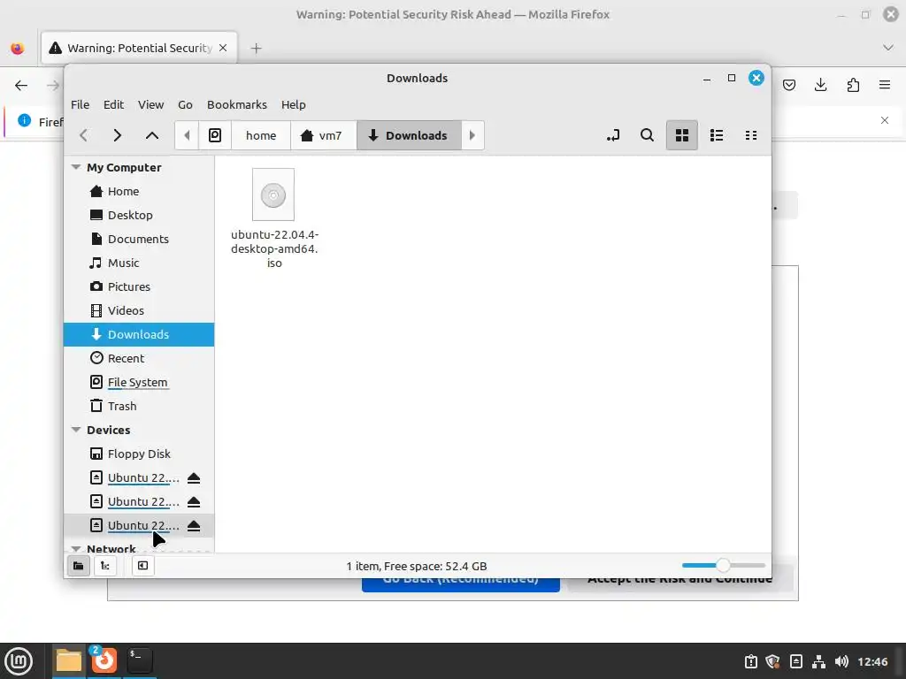Open Documents in the sidebar
This screenshot has height=679, width=906.
click(x=139, y=239)
